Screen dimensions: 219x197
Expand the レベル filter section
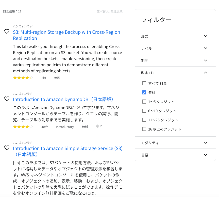(175, 48)
